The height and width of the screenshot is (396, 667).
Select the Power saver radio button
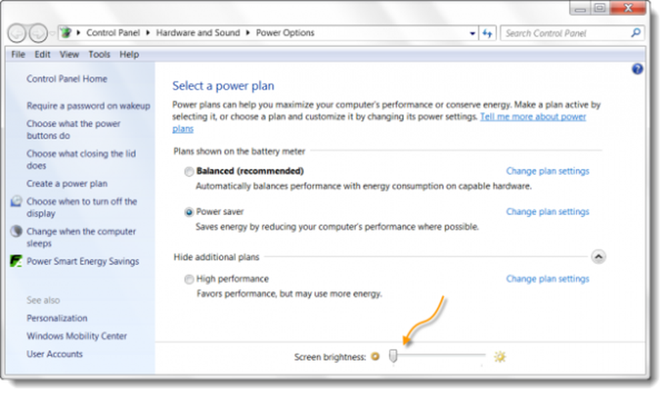189,212
